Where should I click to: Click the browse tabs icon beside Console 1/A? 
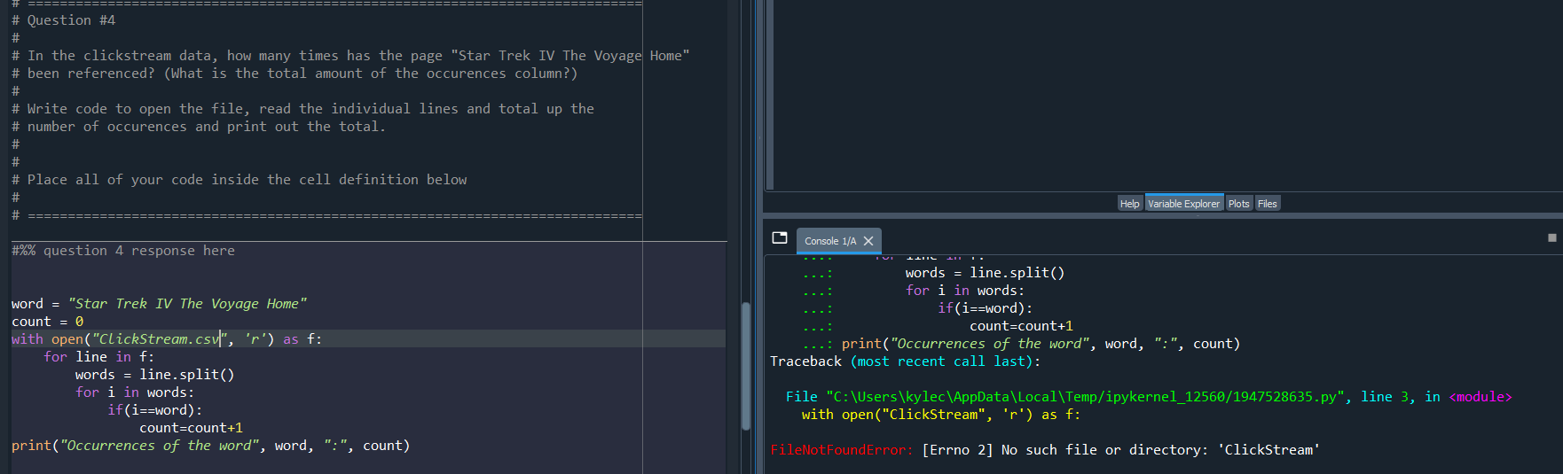(x=780, y=237)
